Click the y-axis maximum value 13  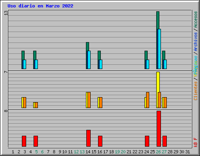coord(6,13)
